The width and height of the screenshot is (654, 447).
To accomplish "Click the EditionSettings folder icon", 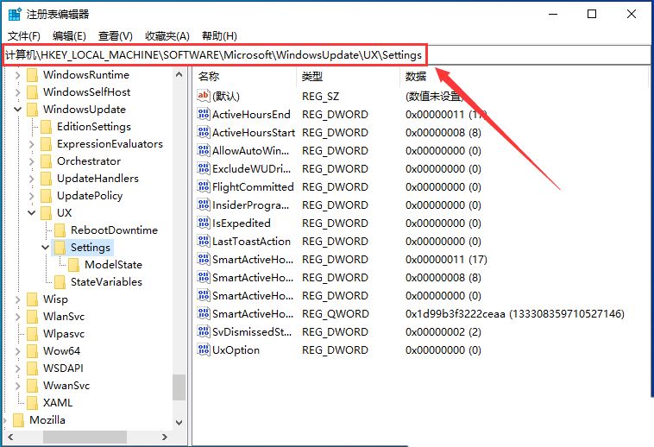I will point(46,127).
